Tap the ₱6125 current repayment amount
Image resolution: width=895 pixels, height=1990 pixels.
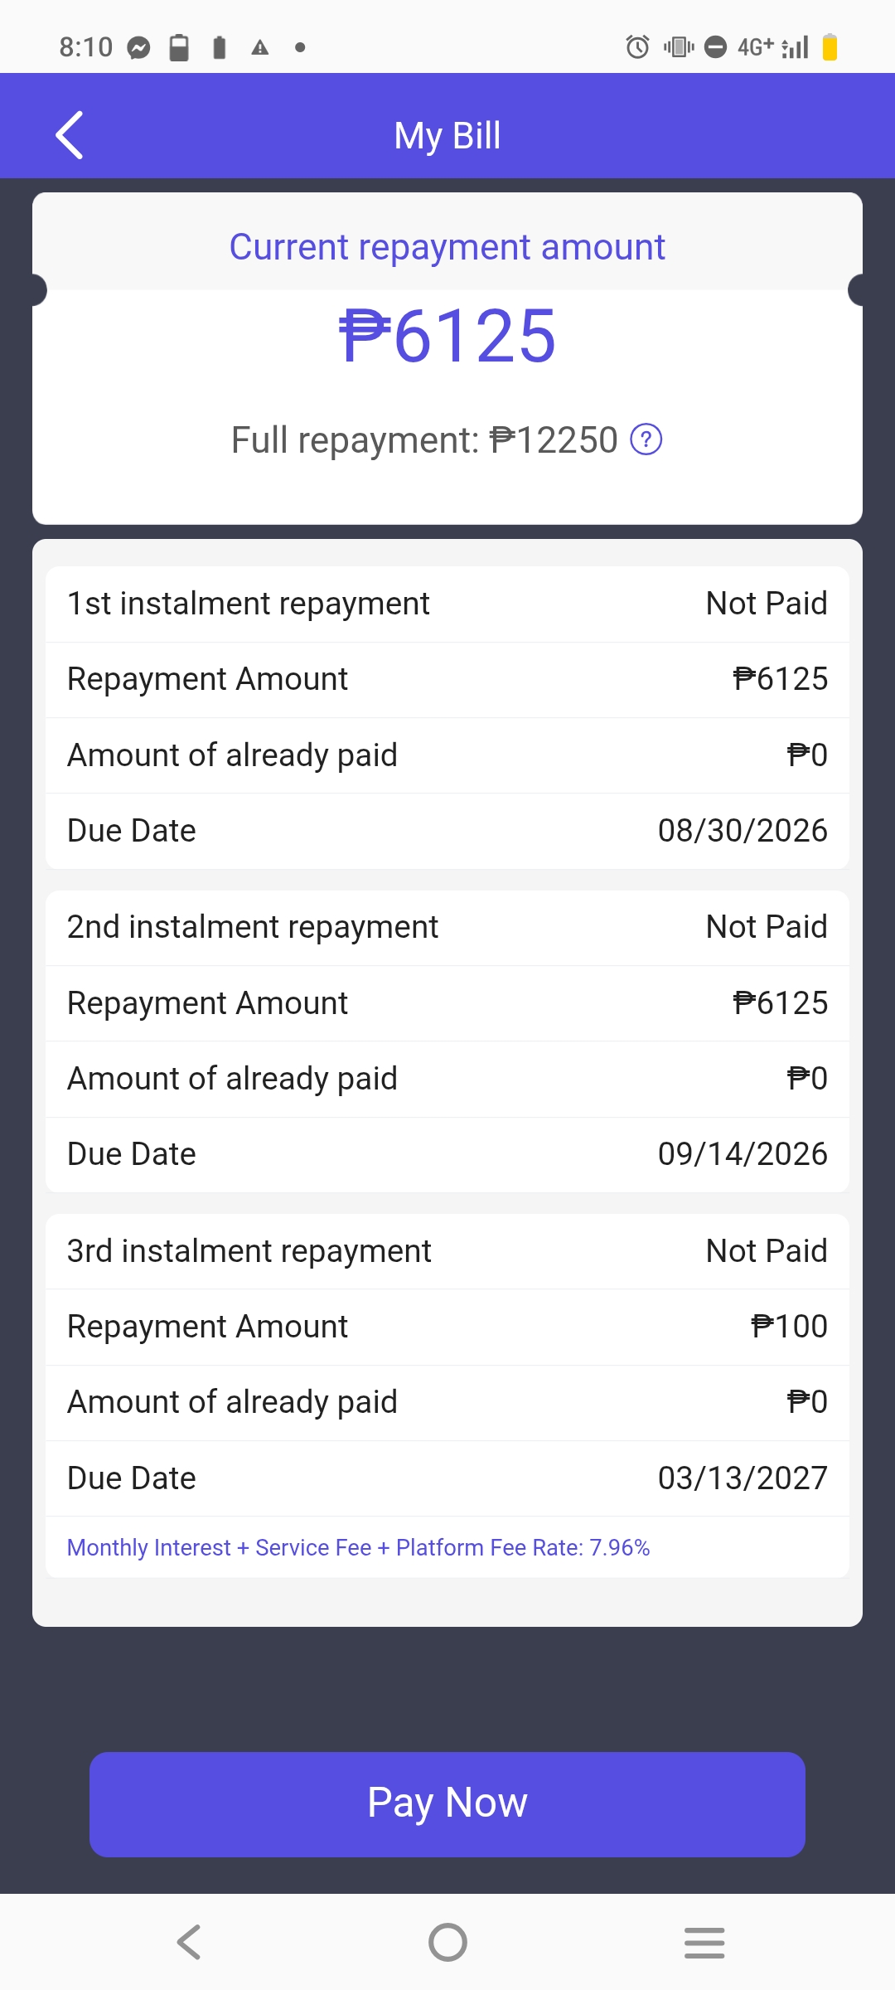click(447, 336)
